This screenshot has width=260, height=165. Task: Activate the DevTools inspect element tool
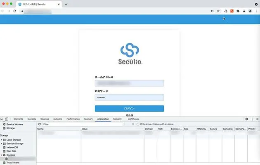point(2,119)
